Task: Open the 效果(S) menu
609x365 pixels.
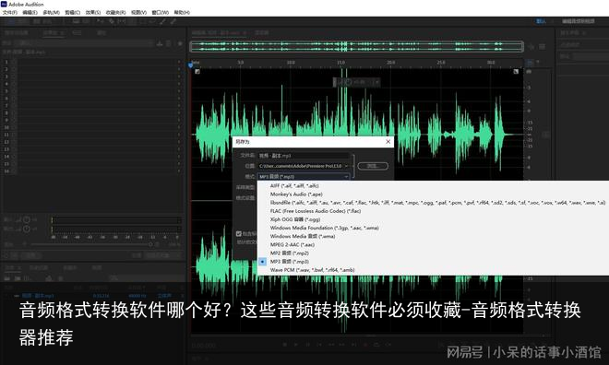Action: pos(93,12)
